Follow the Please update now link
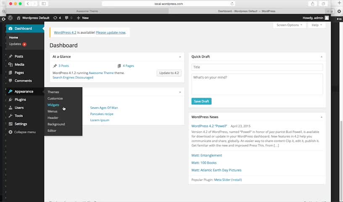The image size is (343, 202). point(111,32)
